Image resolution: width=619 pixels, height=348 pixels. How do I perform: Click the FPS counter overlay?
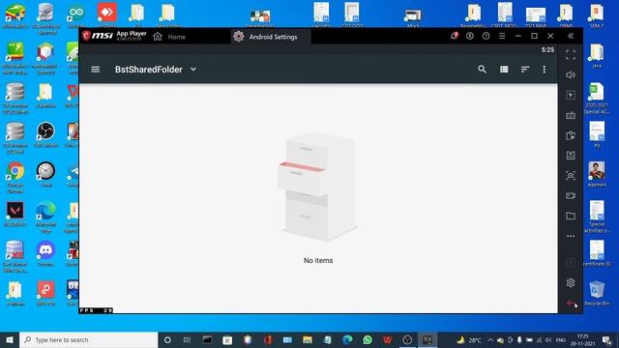(97, 310)
